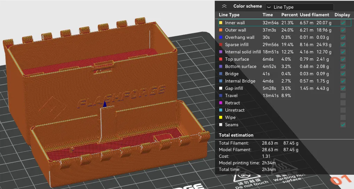Image resolution: width=354 pixels, height=189 pixels.
Task: Click the Travel color swatch
Action: (221, 95)
